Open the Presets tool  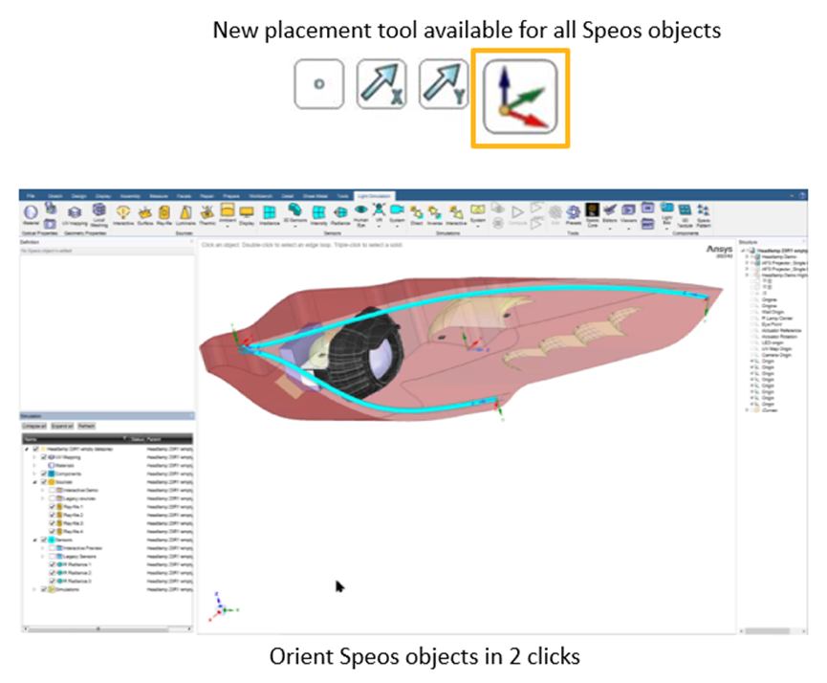574,215
